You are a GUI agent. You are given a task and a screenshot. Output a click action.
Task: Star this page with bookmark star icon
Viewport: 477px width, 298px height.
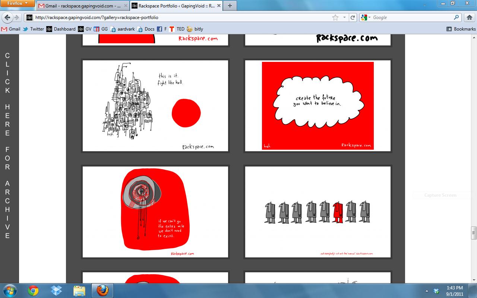tap(335, 18)
